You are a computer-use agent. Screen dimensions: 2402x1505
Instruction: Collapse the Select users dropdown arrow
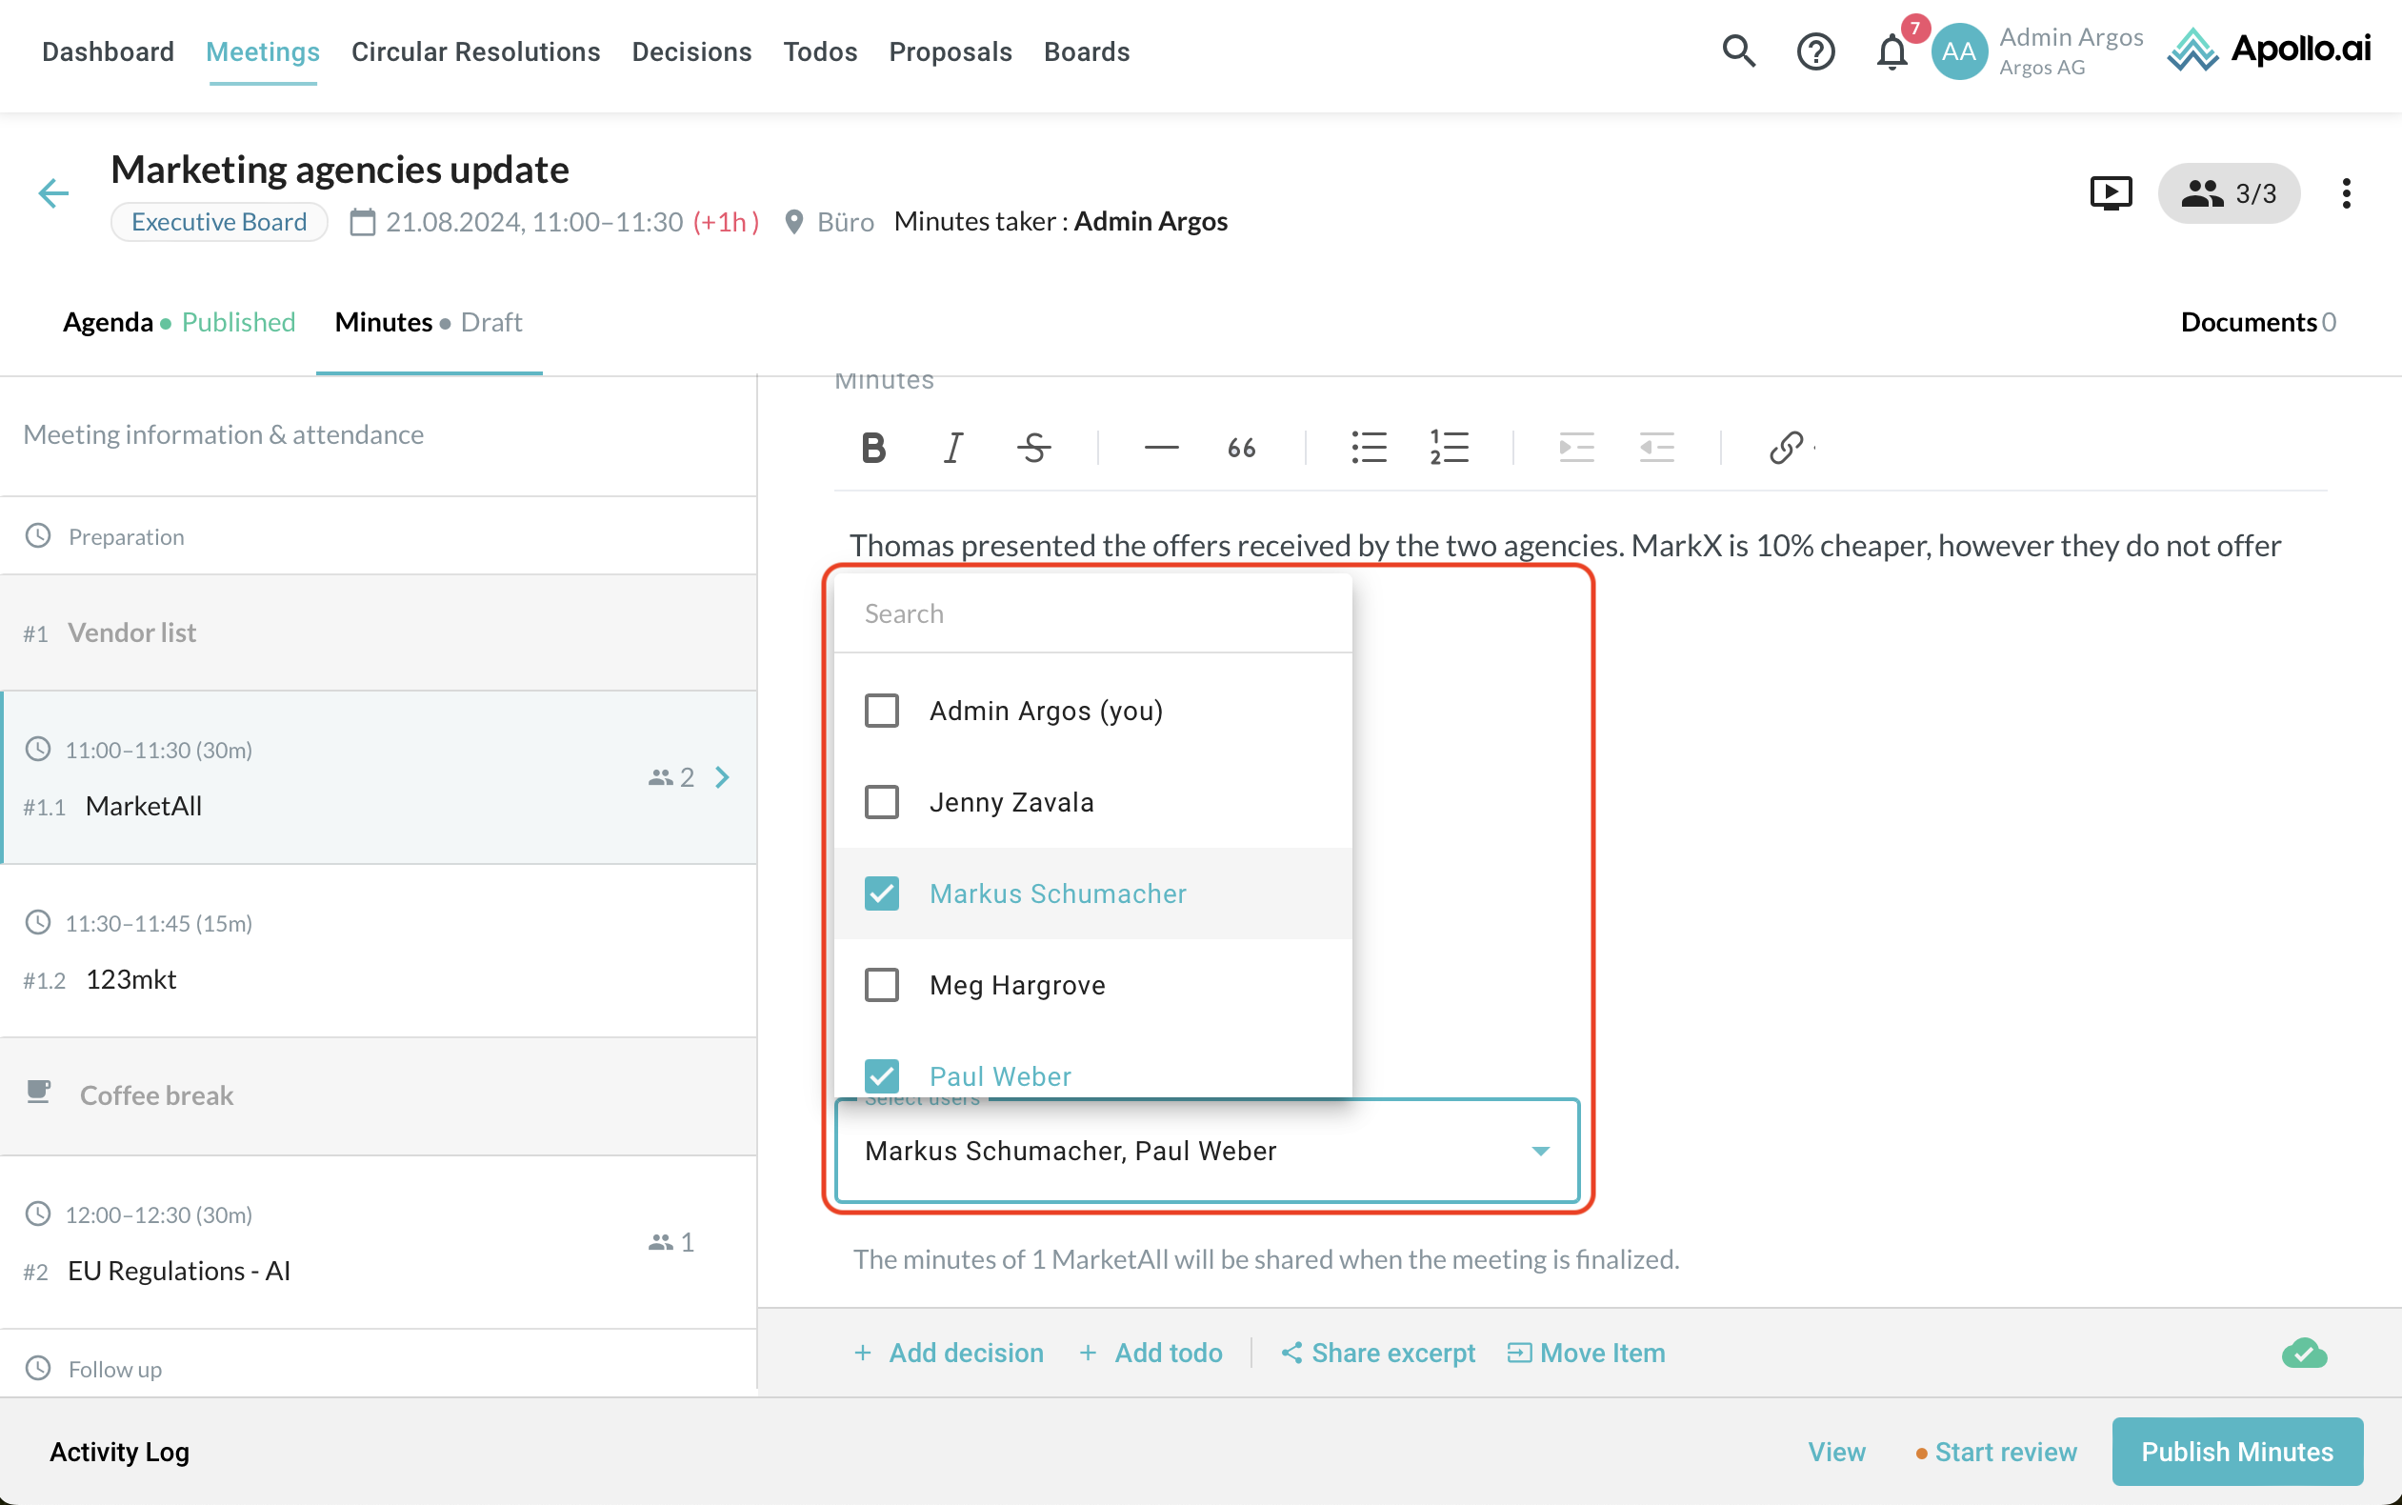pyautogui.click(x=1540, y=1151)
